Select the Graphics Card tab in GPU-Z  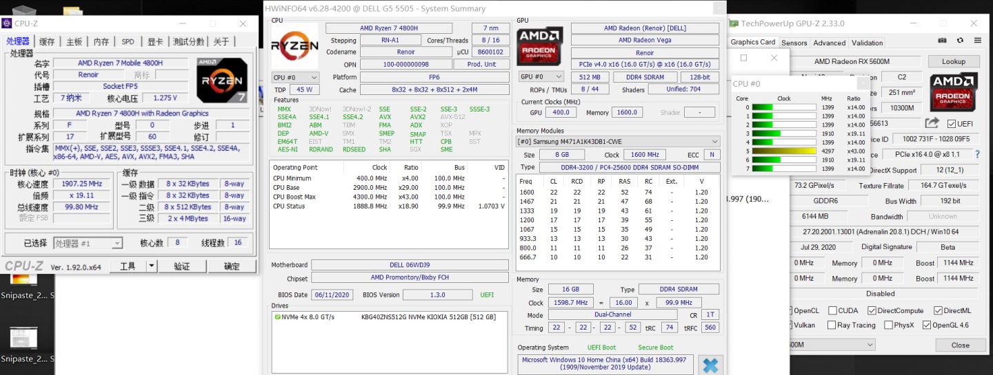coord(752,42)
